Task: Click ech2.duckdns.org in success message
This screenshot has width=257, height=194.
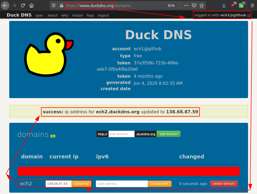Action: click(x=118, y=112)
